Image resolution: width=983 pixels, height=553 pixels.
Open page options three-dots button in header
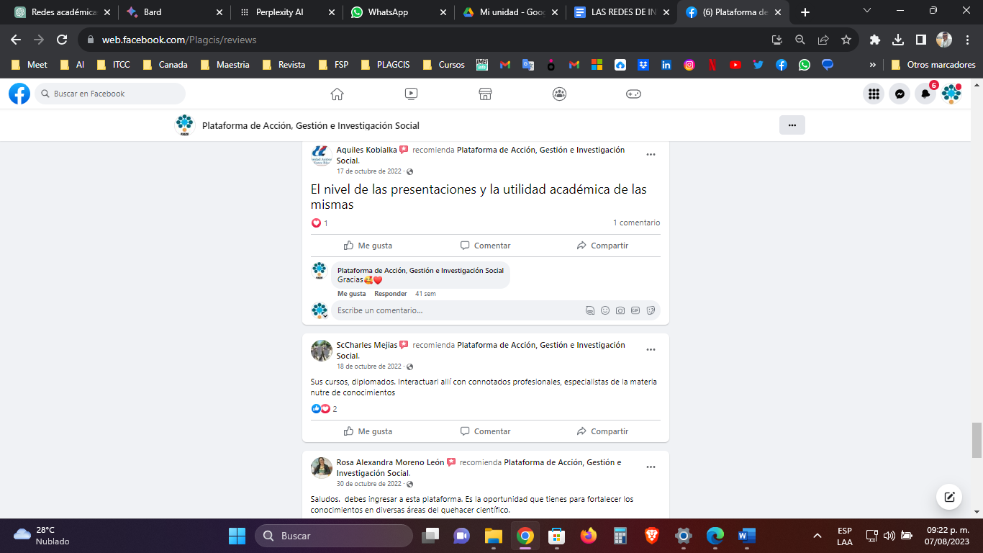tap(792, 125)
